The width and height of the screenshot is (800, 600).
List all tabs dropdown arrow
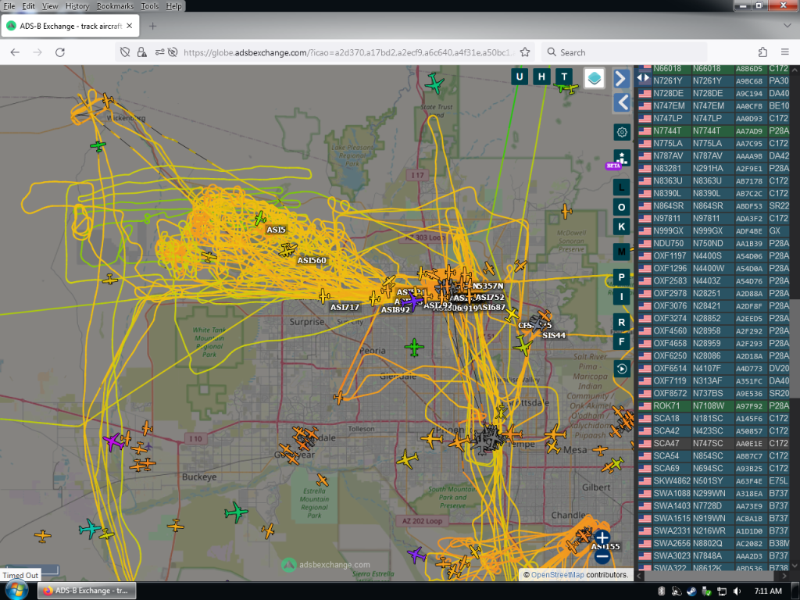[787, 26]
